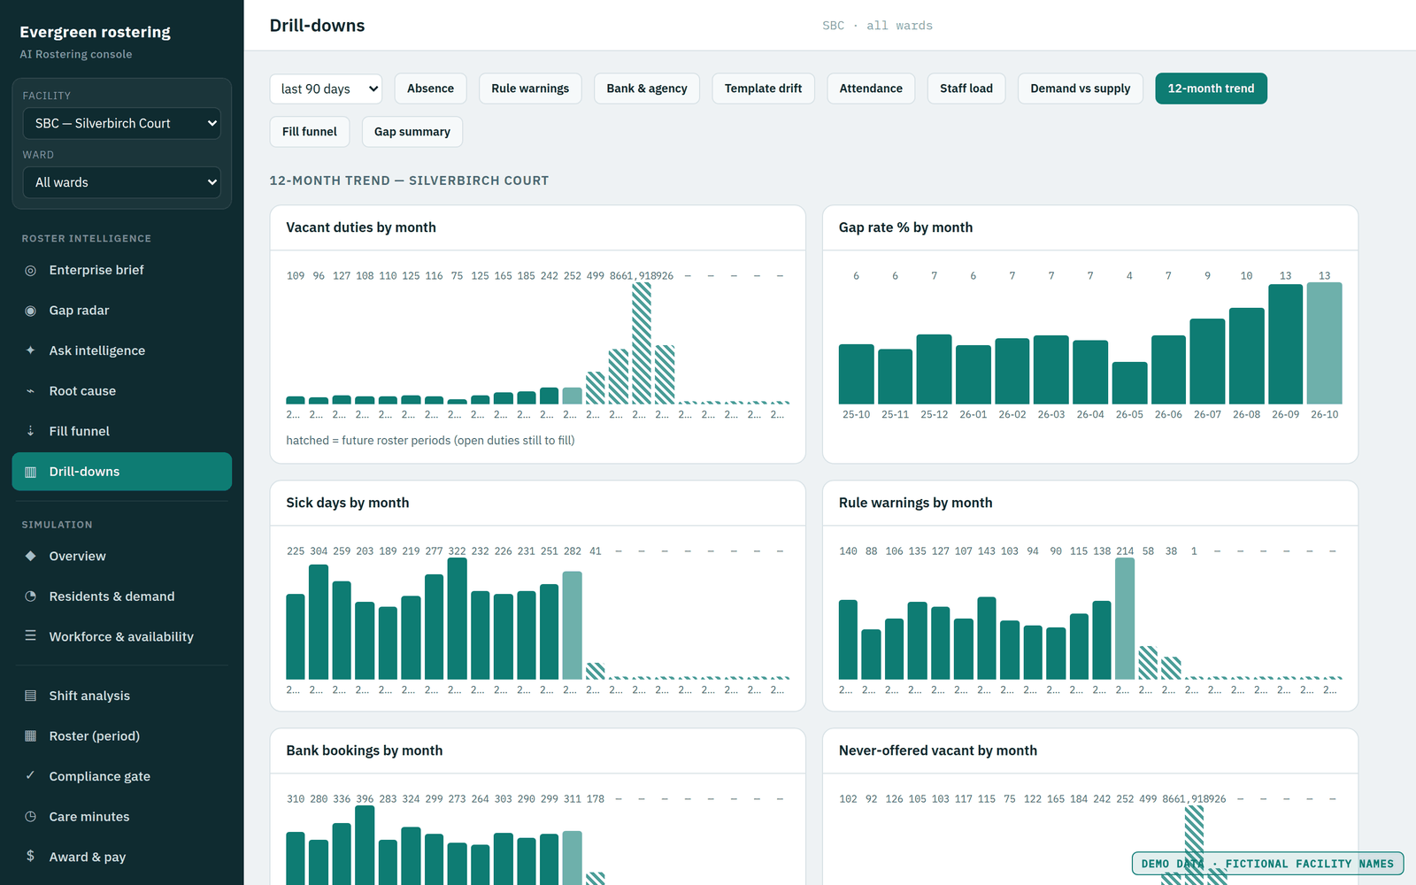Switch to the Rule warnings tab
Screen dimensions: 1416x885
(x=530, y=88)
